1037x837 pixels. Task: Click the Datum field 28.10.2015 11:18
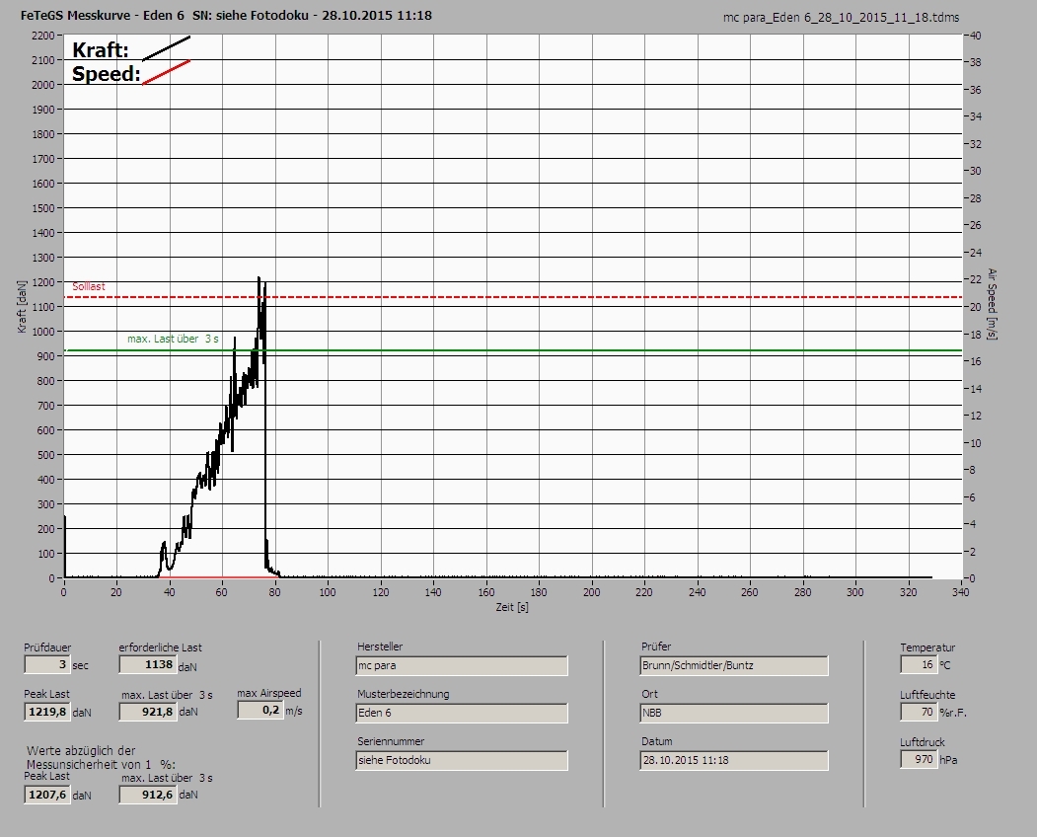[x=734, y=761]
